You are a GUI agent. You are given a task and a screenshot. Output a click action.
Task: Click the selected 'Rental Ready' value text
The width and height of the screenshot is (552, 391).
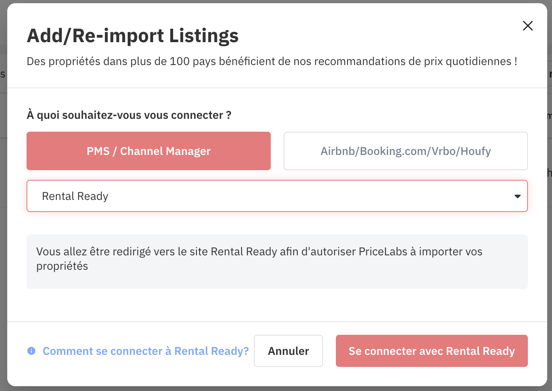click(x=75, y=196)
